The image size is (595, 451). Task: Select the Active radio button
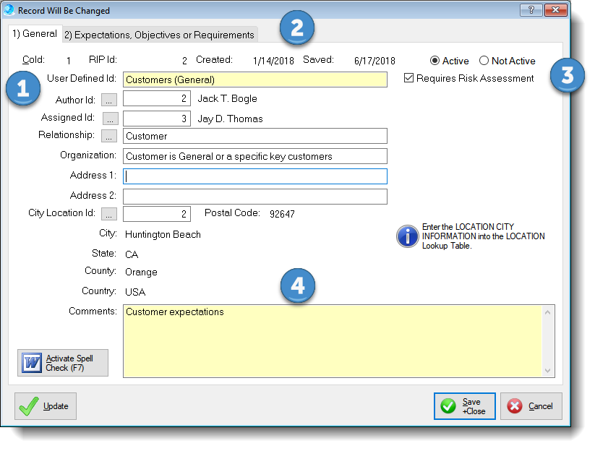click(x=435, y=61)
